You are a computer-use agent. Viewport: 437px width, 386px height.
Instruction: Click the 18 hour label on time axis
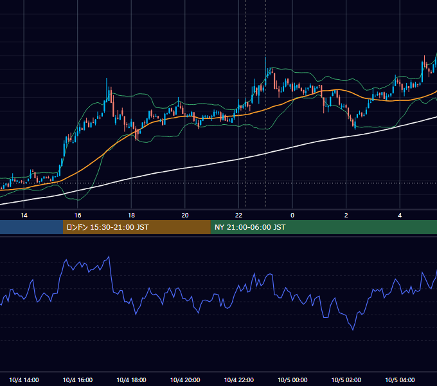coord(131,216)
